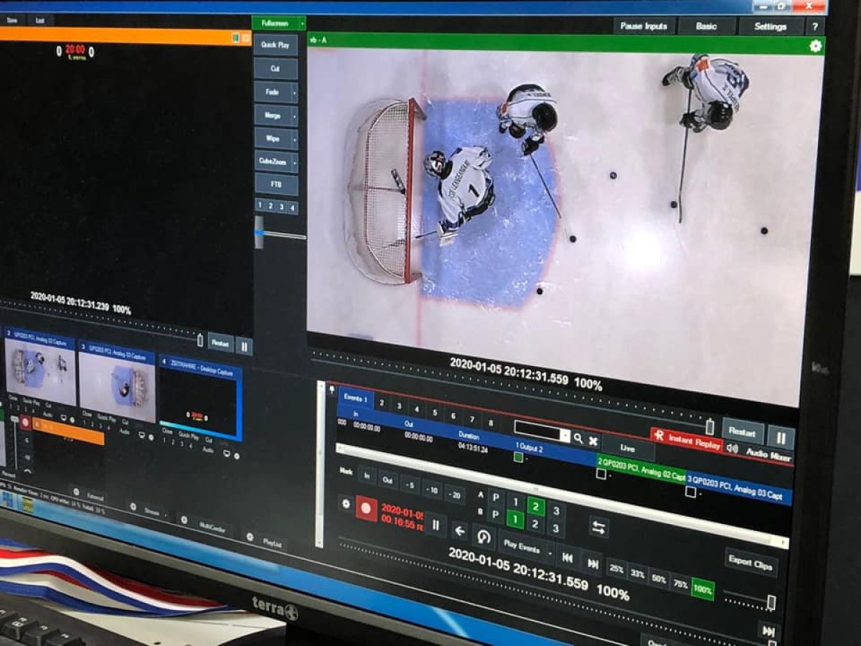The width and height of the screenshot is (861, 646).
Task: Click the output preview position slider handle
Action: (710, 427)
